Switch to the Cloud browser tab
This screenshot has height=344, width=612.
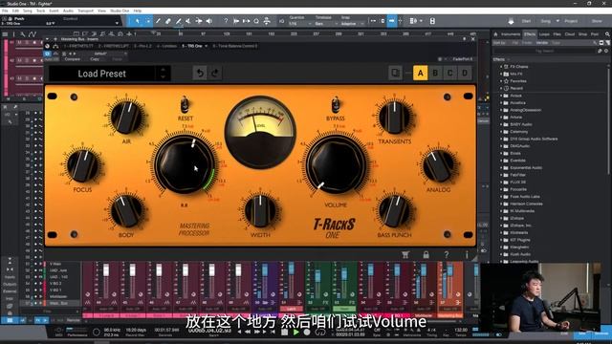click(570, 34)
